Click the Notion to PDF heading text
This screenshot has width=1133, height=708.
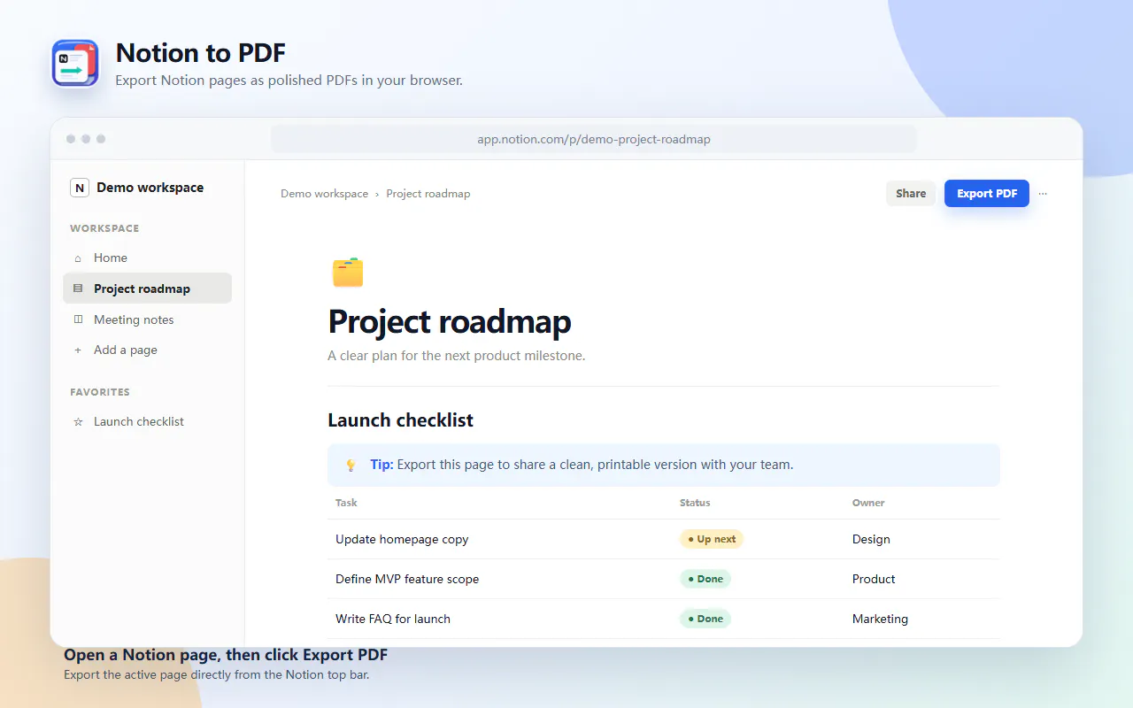tap(201, 53)
